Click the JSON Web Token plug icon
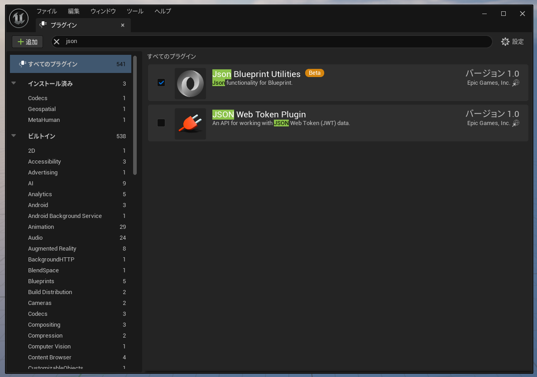This screenshot has height=377, width=537. (190, 124)
